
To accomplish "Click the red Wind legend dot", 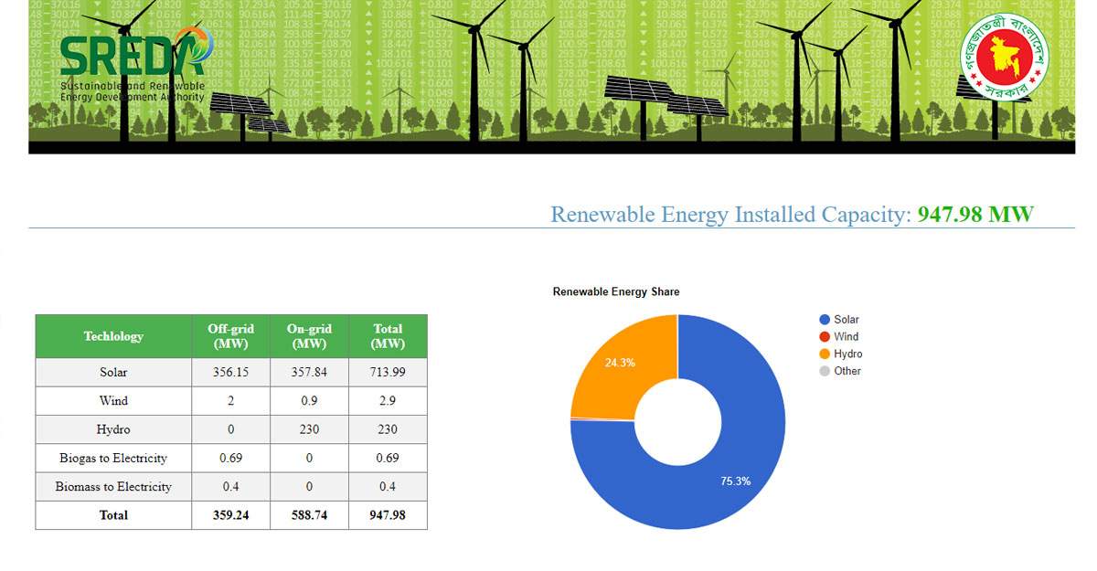I will point(825,337).
